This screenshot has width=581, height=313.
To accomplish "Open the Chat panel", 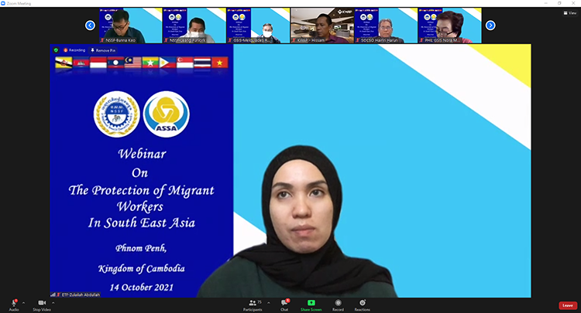I will click(x=284, y=302).
